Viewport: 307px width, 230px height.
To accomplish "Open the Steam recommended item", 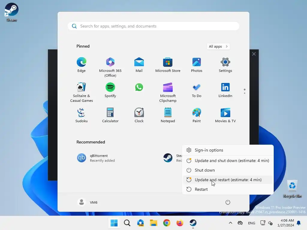I will [172, 158].
